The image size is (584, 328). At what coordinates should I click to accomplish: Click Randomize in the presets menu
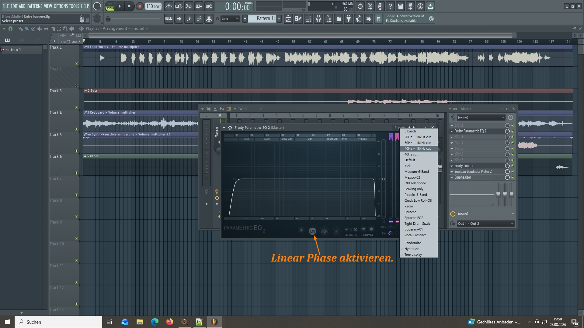(x=419, y=243)
